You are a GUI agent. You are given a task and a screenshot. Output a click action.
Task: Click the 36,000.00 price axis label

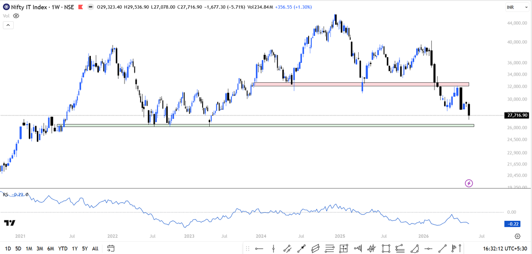(517, 63)
